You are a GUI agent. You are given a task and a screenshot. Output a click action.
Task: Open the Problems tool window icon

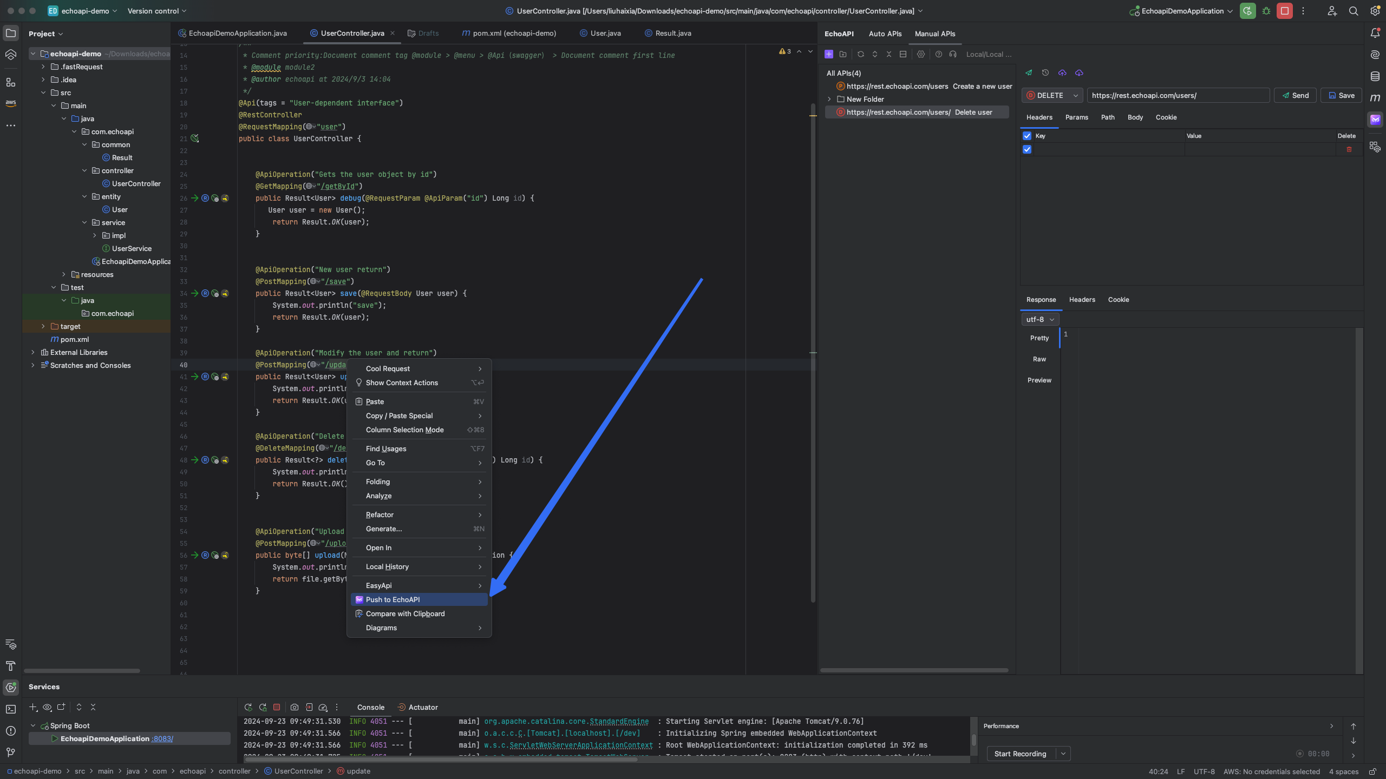(11, 731)
